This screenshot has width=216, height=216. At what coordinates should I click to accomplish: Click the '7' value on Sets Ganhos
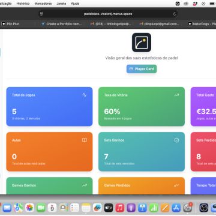coord(106,157)
